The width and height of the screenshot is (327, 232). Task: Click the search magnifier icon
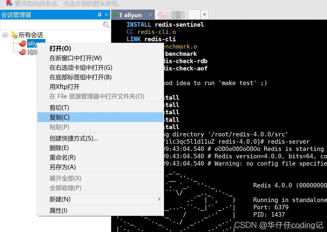pos(106,25)
